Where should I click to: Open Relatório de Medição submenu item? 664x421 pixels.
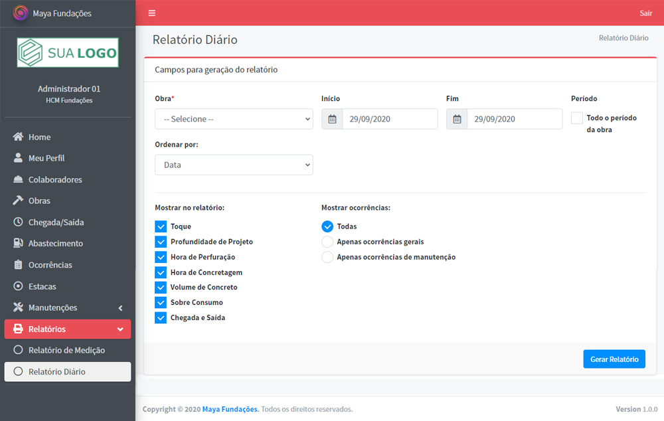pyautogui.click(x=68, y=350)
